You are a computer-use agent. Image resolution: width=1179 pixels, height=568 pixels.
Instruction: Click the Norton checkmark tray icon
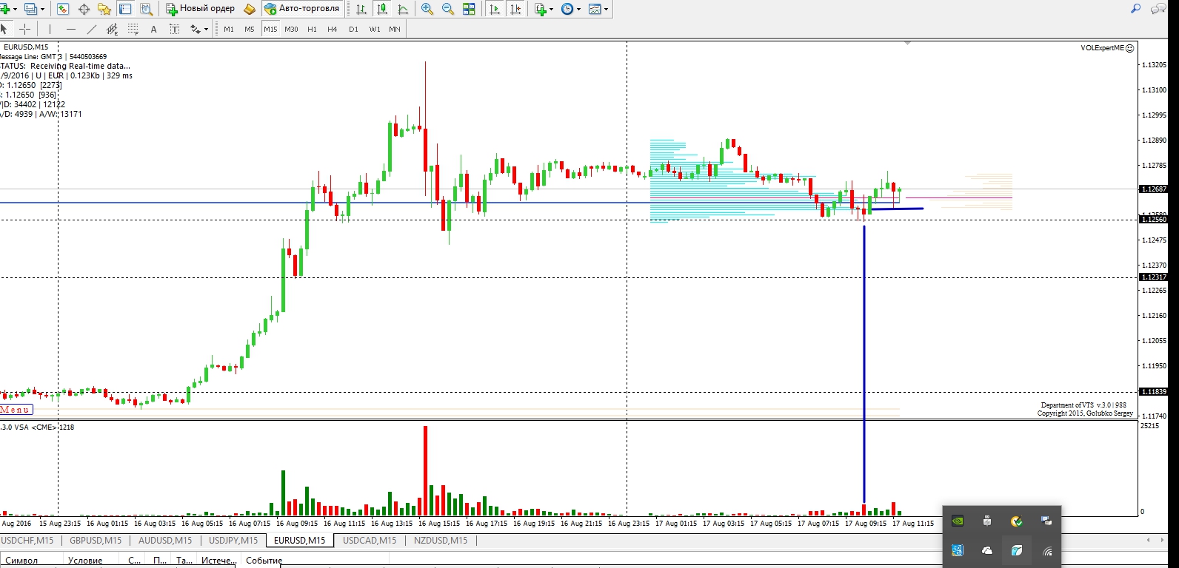(x=1017, y=521)
